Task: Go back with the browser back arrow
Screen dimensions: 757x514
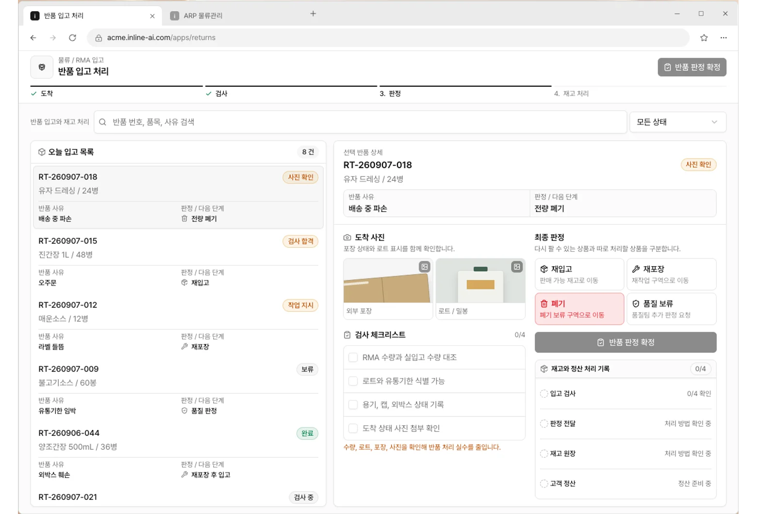Action: click(33, 37)
